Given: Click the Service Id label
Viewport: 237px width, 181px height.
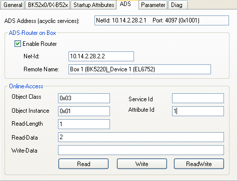Looking at the screenshot, I should click(140, 99).
